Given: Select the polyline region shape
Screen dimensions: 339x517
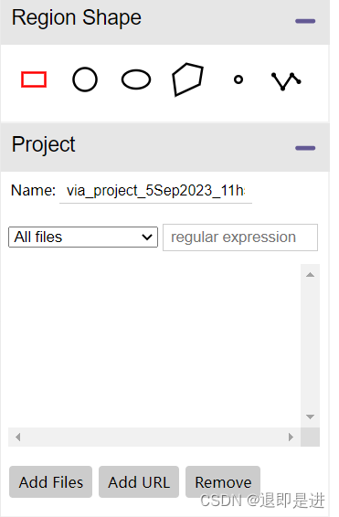Looking at the screenshot, I should point(286,80).
